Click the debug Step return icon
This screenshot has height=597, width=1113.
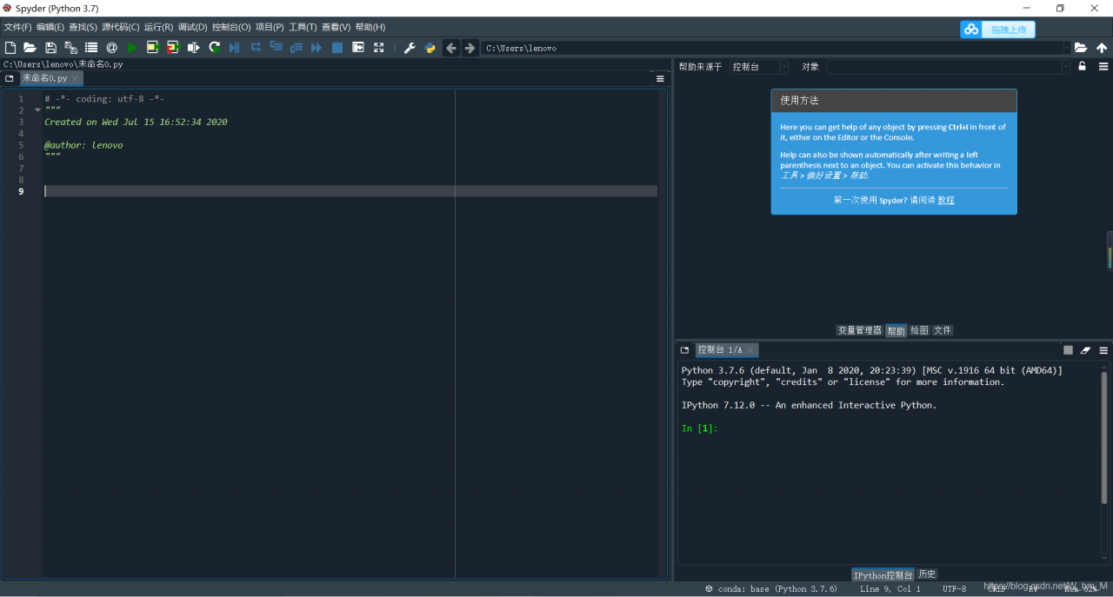pos(297,48)
